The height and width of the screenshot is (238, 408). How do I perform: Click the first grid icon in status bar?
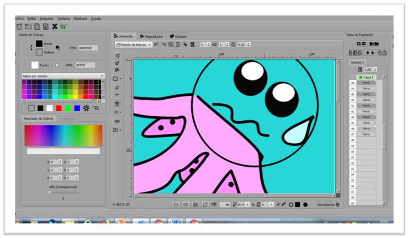click(x=176, y=205)
